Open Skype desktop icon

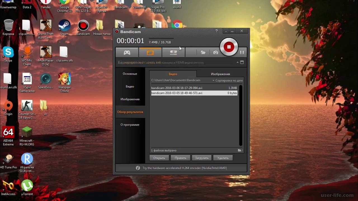pyautogui.click(x=8, y=54)
